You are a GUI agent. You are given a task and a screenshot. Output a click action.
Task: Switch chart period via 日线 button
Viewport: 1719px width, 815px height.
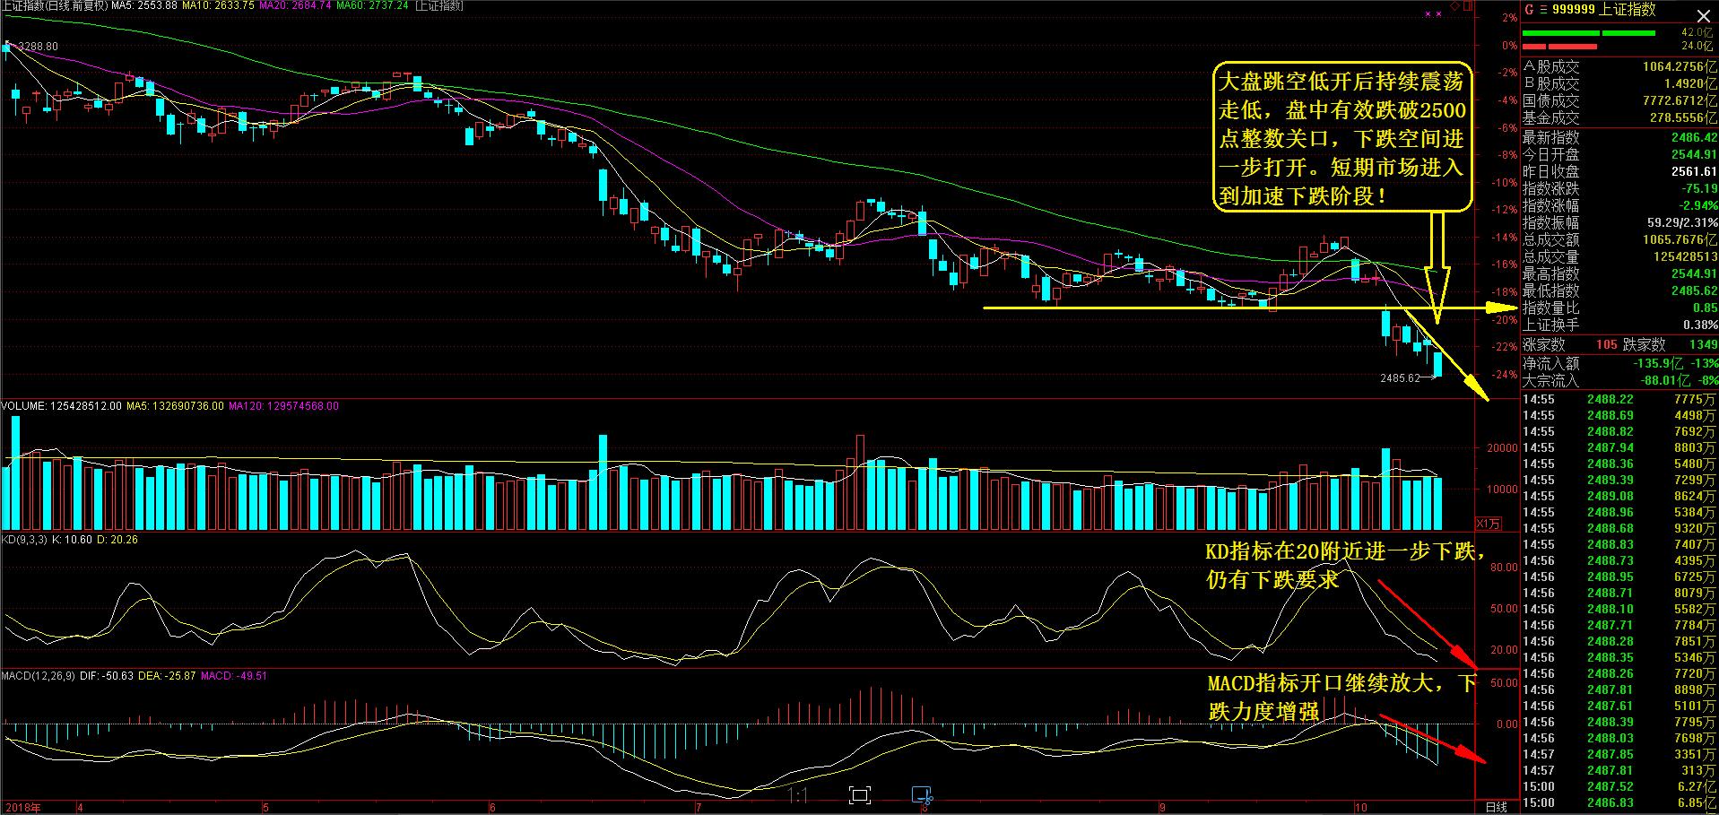point(1496,807)
